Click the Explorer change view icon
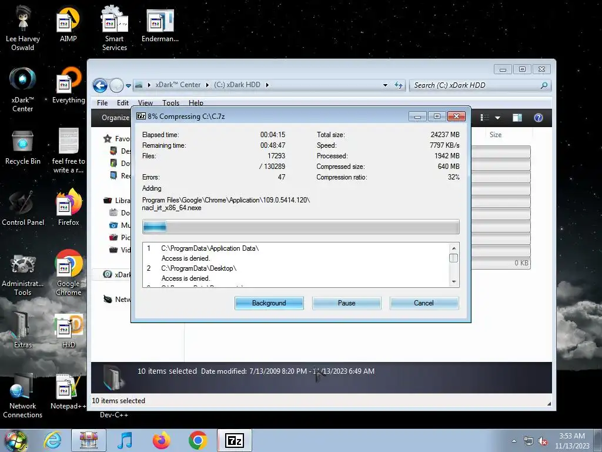 tap(485, 118)
